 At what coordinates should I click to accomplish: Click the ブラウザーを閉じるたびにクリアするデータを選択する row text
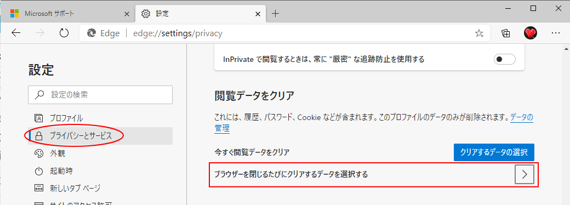[x=291, y=174]
